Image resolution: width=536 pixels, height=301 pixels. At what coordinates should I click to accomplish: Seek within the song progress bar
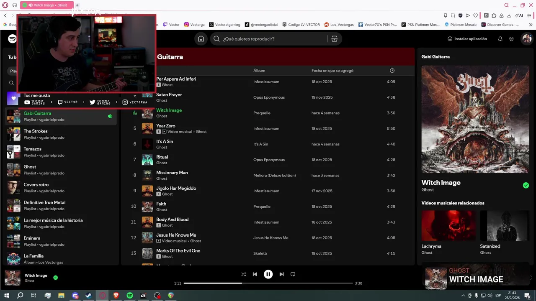[268, 283]
